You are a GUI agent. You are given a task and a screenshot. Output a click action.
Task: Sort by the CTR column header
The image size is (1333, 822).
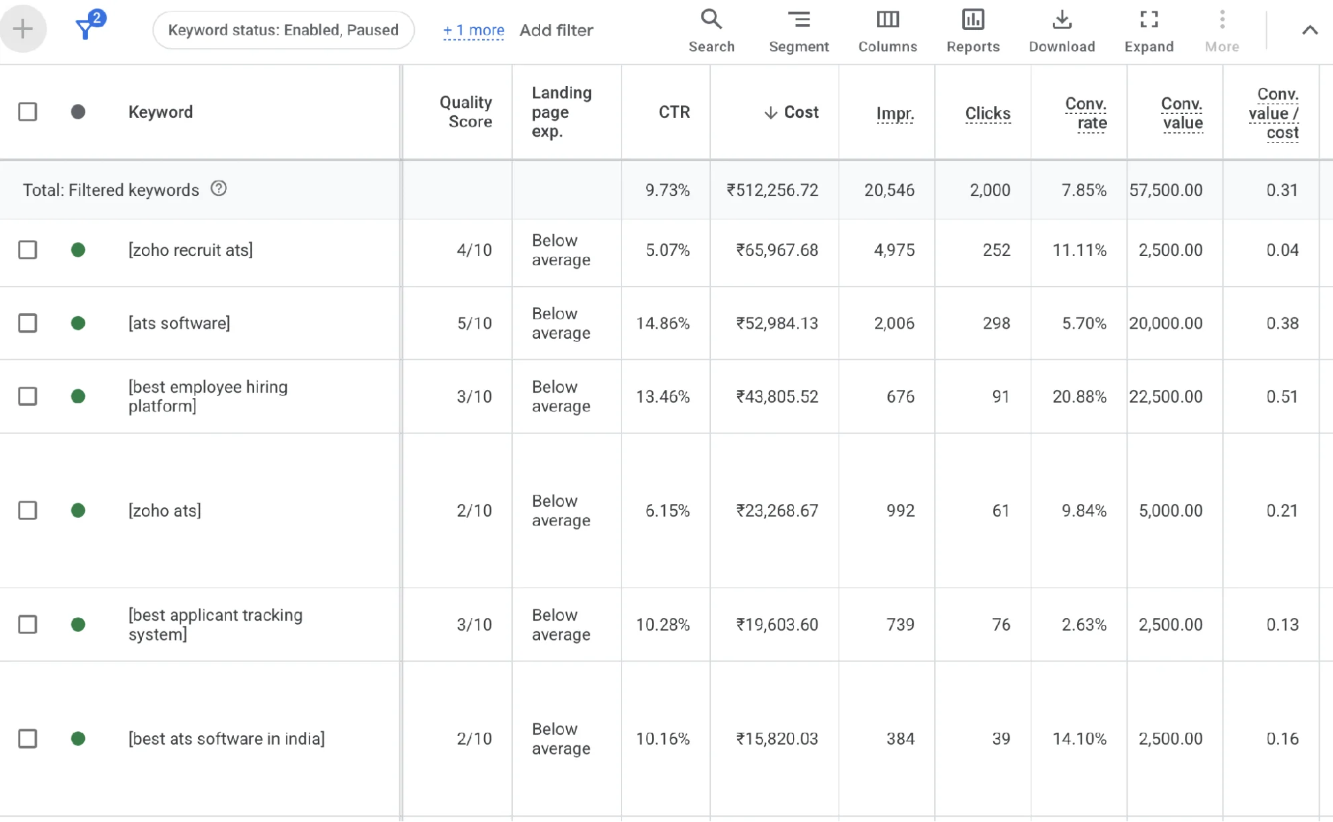tap(674, 112)
